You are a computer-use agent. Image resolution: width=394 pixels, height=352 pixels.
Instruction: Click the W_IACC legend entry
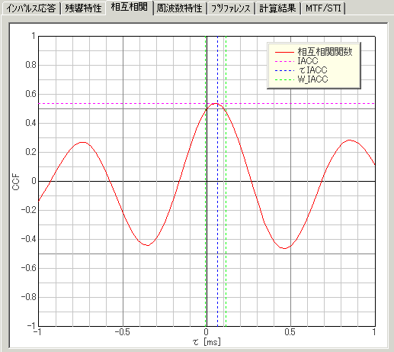[312, 79]
